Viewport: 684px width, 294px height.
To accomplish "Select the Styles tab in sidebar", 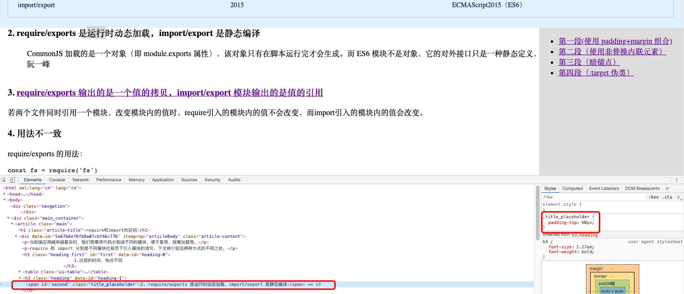I will [550, 188].
